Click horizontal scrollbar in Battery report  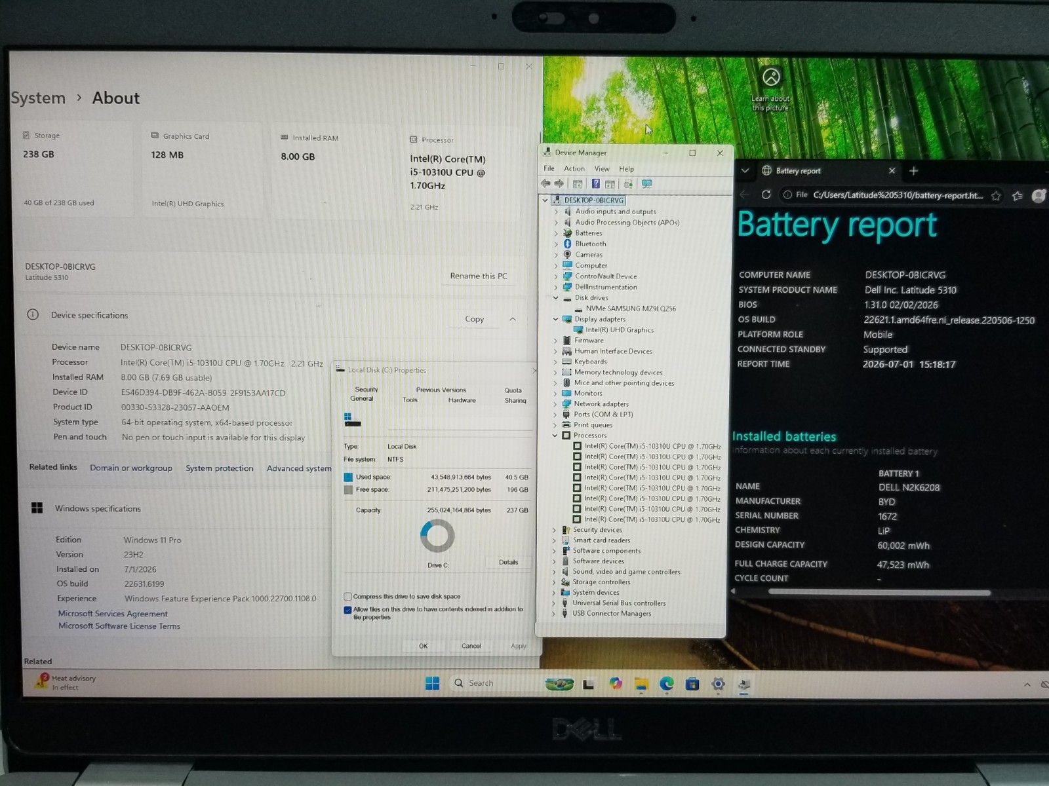[x=879, y=592]
